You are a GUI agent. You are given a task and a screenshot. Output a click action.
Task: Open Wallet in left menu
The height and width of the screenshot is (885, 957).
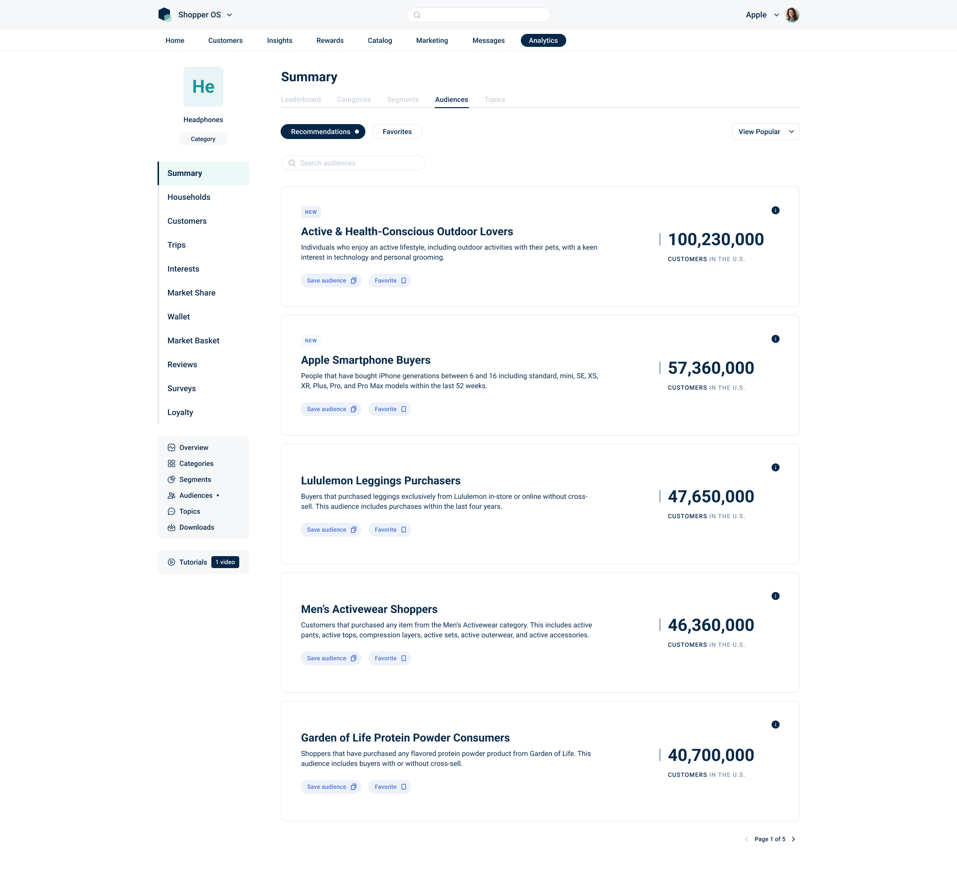tap(203, 317)
